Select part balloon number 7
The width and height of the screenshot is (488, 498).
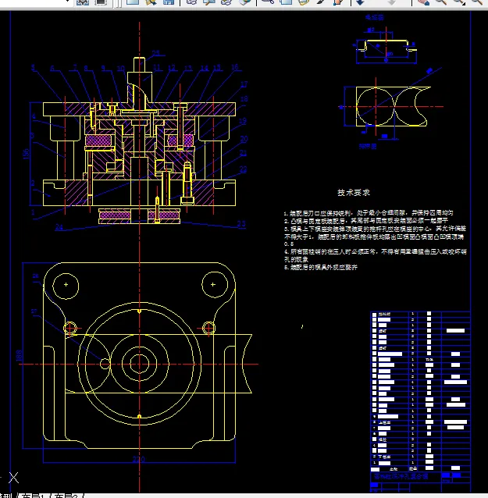point(75,67)
